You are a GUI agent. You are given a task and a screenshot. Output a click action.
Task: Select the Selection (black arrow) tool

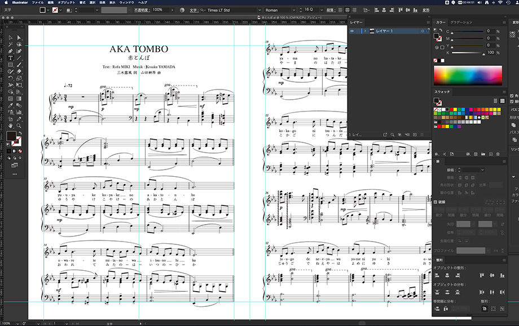[x=11, y=38]
